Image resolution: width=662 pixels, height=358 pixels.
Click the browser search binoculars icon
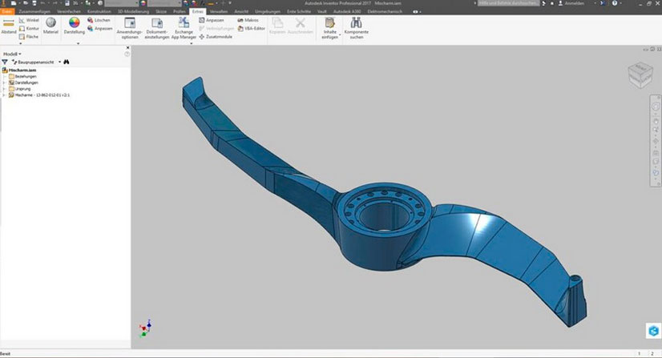point(67,62)
